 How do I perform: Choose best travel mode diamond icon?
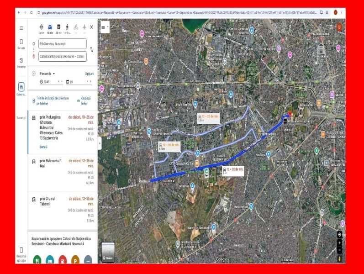coord(41,27)
